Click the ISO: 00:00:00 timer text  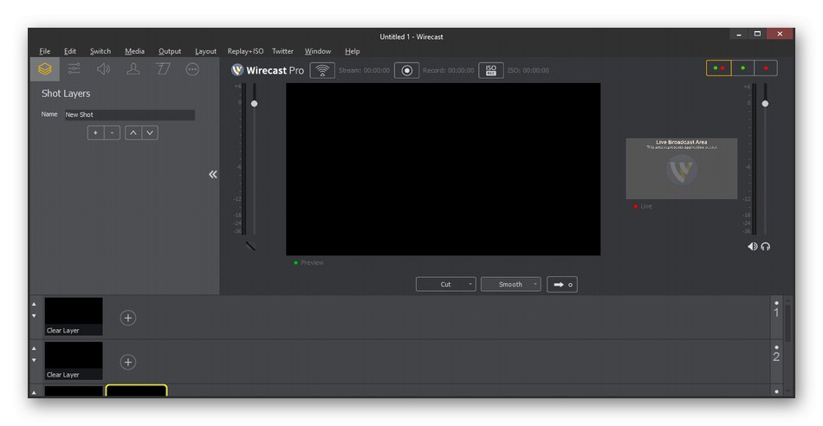point(528,70)
